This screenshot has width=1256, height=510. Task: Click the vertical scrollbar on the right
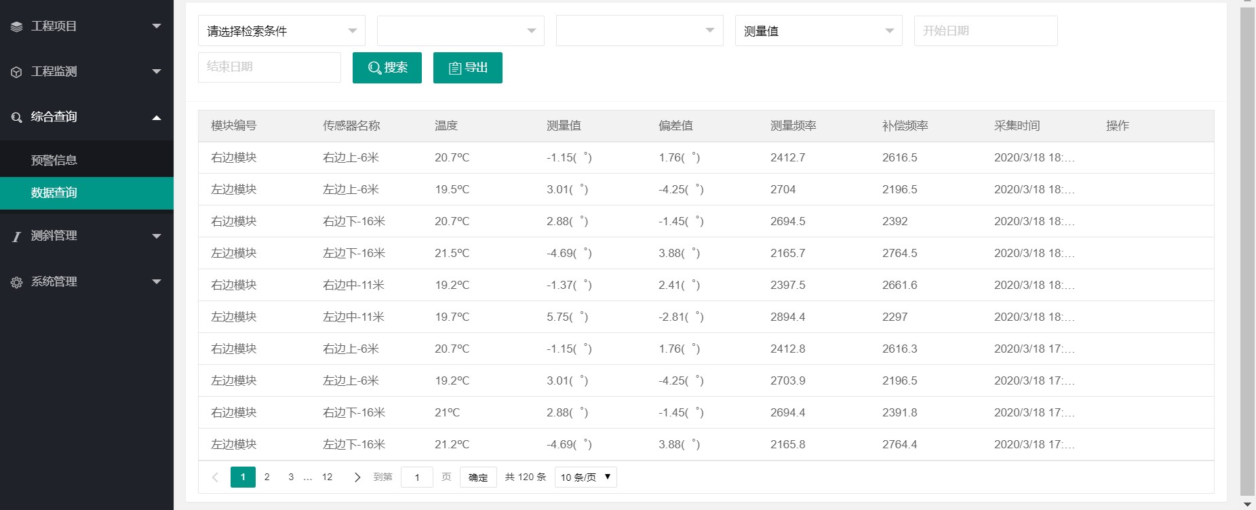coord(1247,251)
